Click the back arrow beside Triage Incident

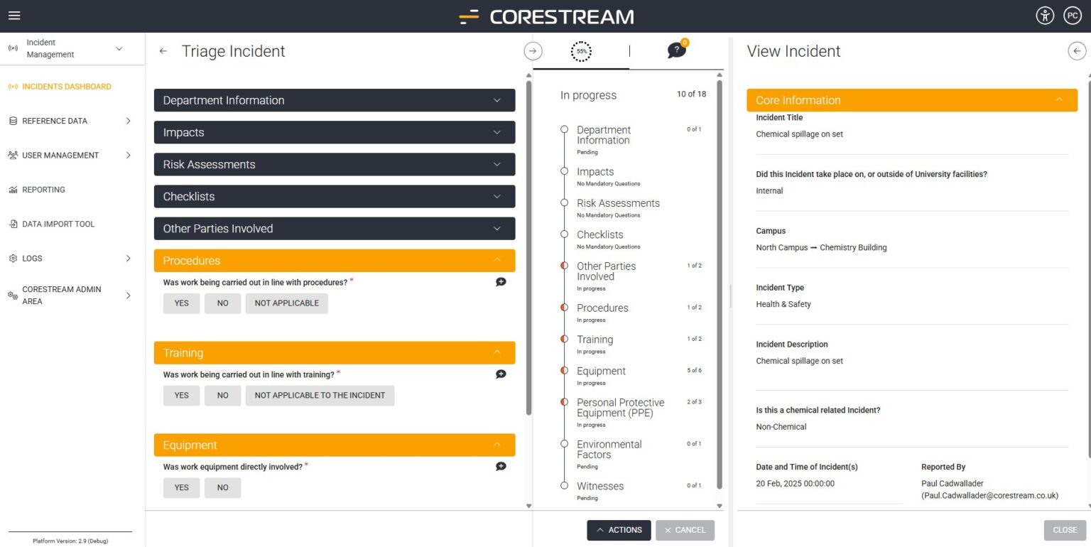tap(163, 50)
